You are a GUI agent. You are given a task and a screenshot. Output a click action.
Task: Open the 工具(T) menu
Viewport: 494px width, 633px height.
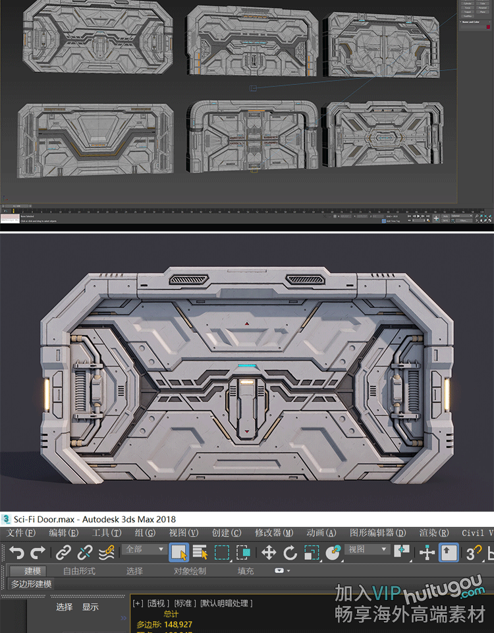pos(107,533)
